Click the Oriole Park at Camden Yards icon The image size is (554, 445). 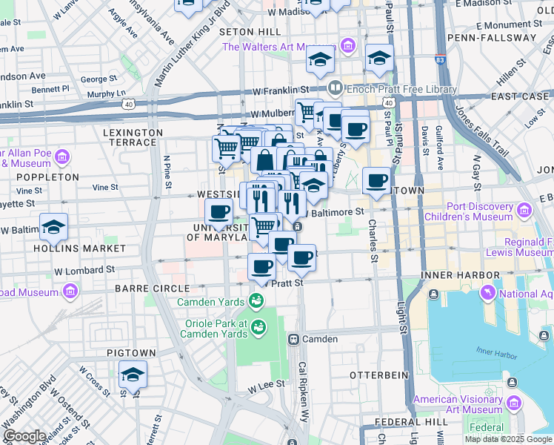(x=258, y=327)
